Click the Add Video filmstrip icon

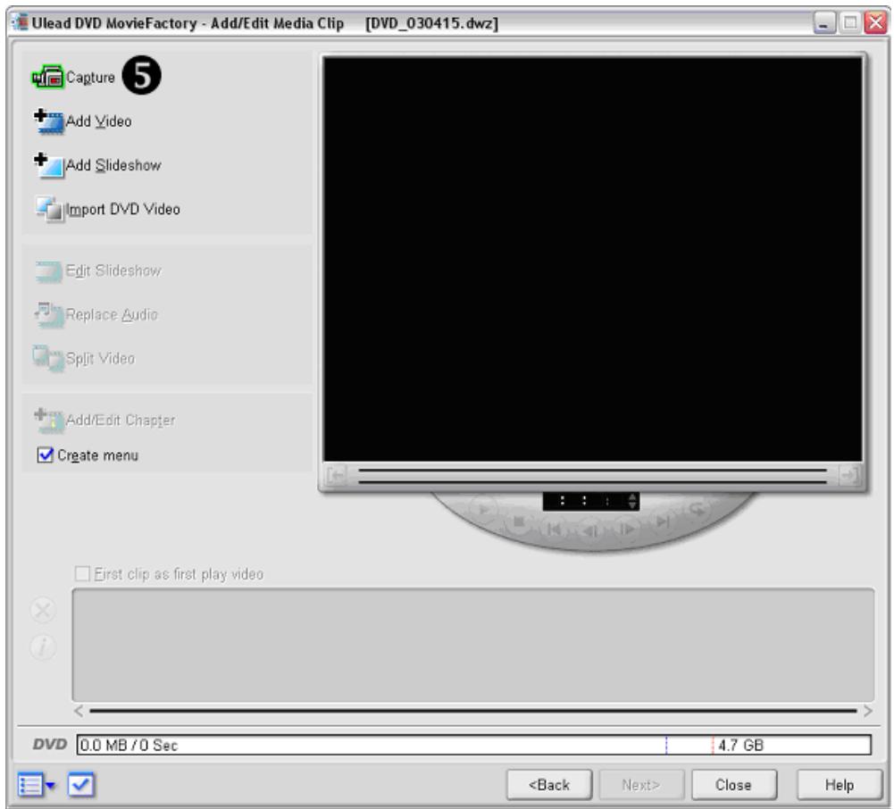(49, 121)
